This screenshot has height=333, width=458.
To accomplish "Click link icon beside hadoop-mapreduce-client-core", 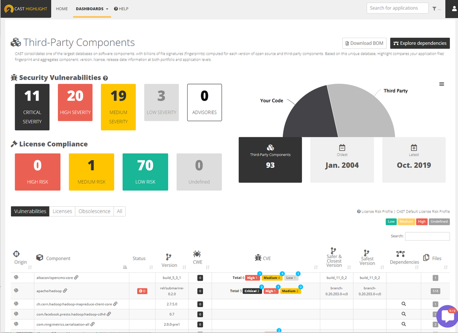I will click(x=115, y=304).
